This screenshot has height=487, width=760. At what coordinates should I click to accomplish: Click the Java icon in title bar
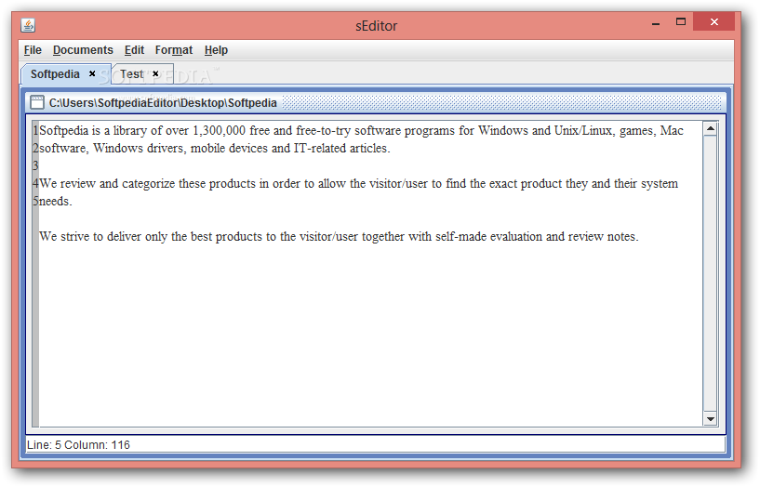(x=28, y=25)
